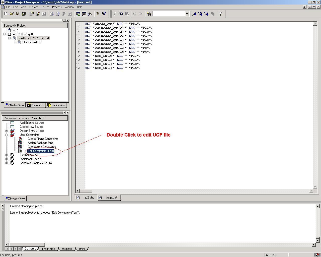Open the toolbar search combo dropdown arrow
Image resolution: width=321 pixels, height=257 pixels.
point(187,14)
